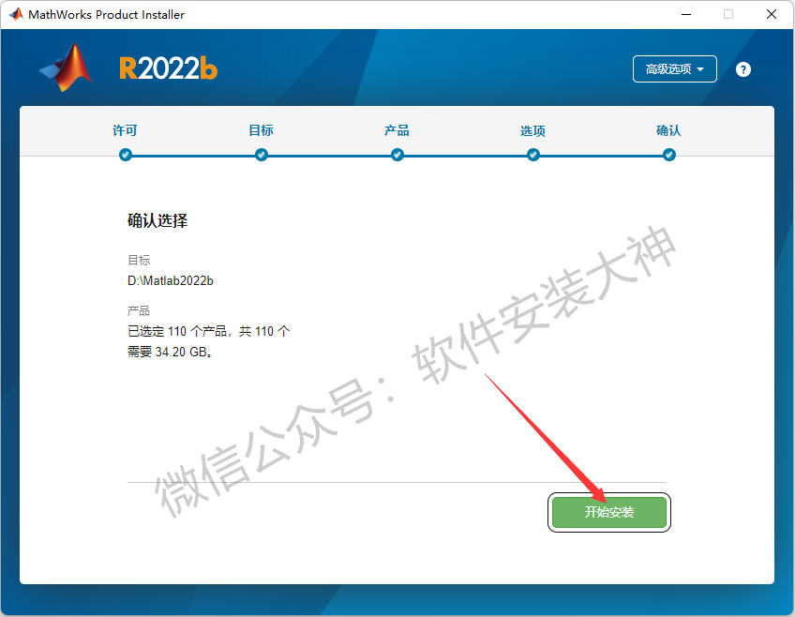
Task: Click the checkmark circle under 目标
Action: point(262,155)
